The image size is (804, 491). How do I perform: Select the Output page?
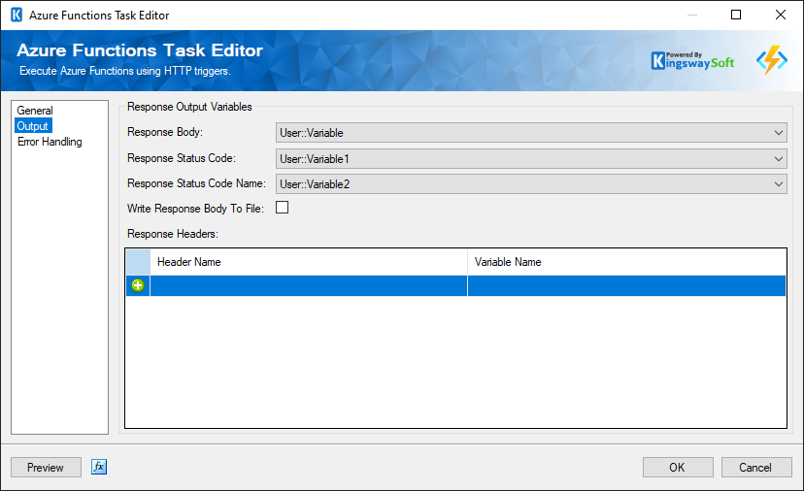(x=33, y=126)
